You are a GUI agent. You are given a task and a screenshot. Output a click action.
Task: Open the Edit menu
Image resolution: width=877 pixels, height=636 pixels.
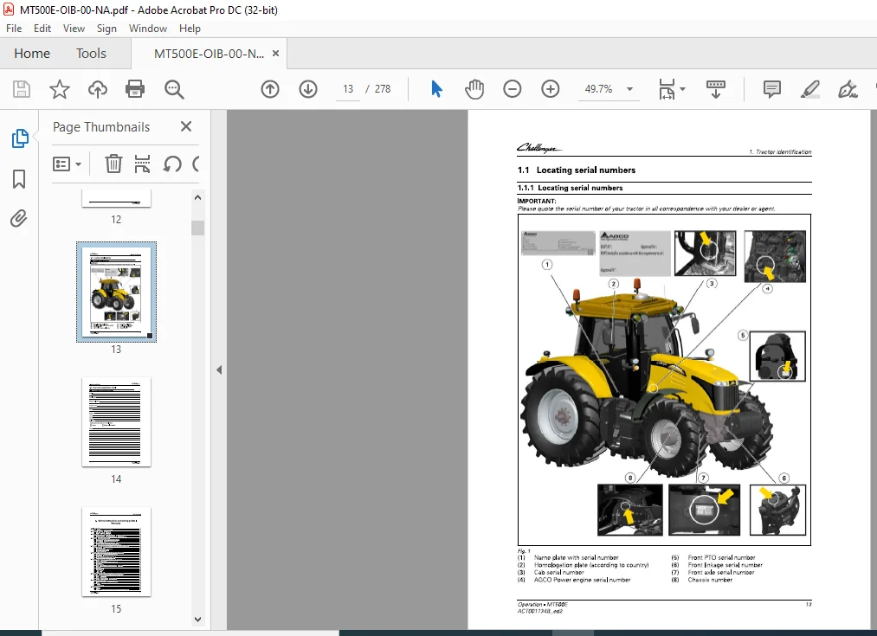pyautogui.click(x=42, y=29)
